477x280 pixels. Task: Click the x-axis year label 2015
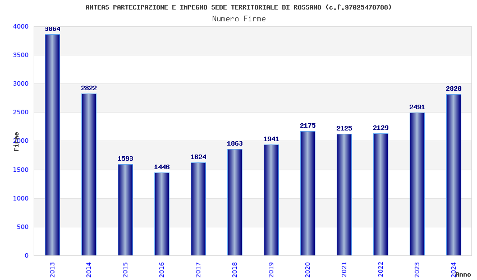coord(125,270)
